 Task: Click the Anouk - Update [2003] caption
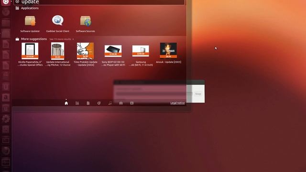coord(169,62)
